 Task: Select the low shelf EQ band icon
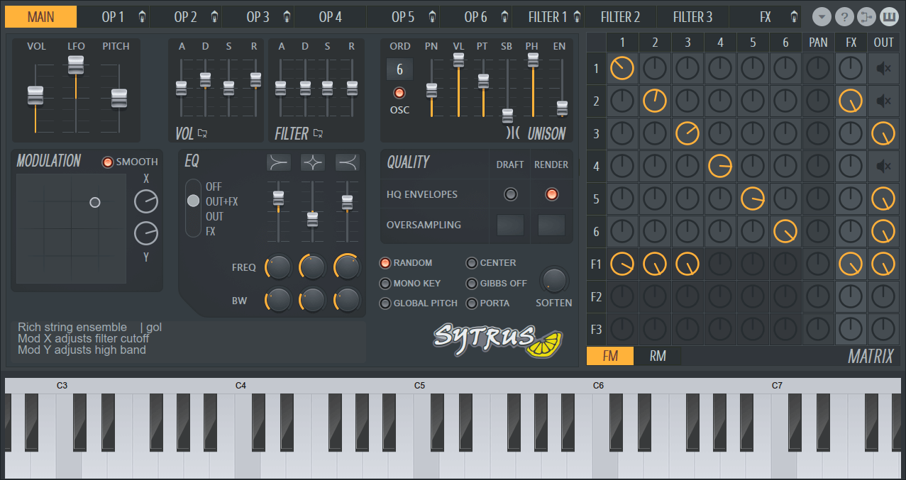(278, 162)
